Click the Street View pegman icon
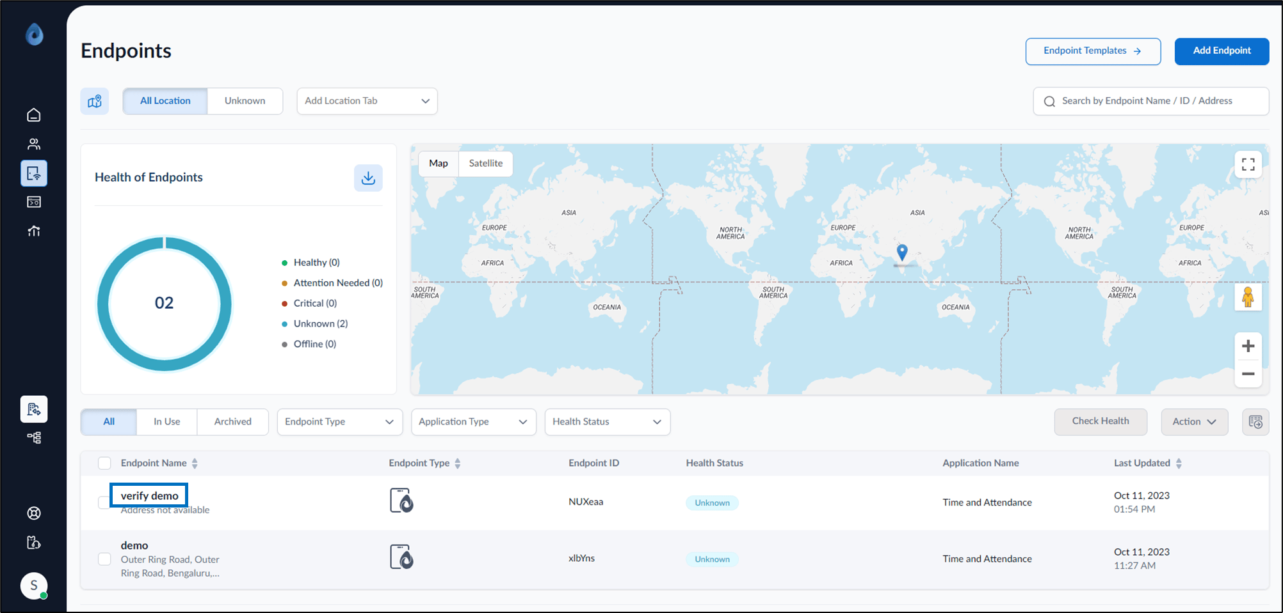The width and height of the screenshot is (1283, 613). point(1248,297)
